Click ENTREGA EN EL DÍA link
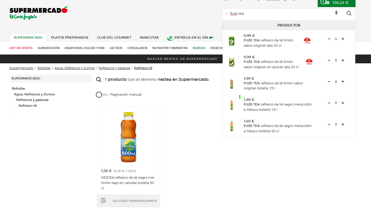This screenshot has width=371, height=215. pyautogui.click(x=191, y=38)
